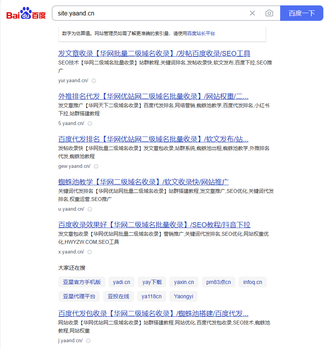328x348 pixels.
Task: Click the gew.yaand.cn/ URL text
Action: (x=74, y=166)
